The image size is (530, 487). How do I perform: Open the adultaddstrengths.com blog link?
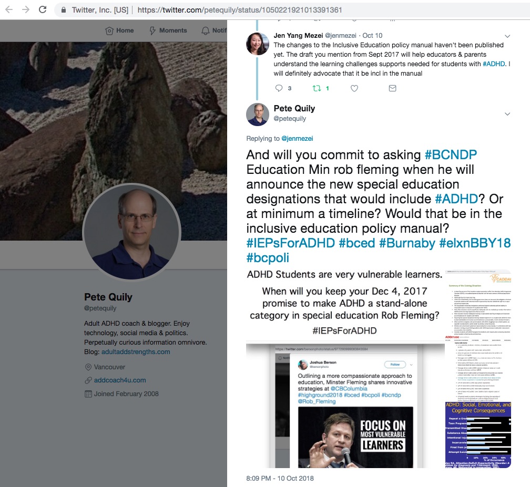136,351
